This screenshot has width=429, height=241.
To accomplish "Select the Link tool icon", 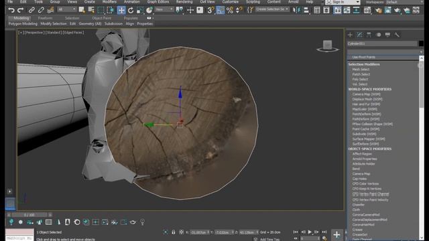I will [32, 11].
